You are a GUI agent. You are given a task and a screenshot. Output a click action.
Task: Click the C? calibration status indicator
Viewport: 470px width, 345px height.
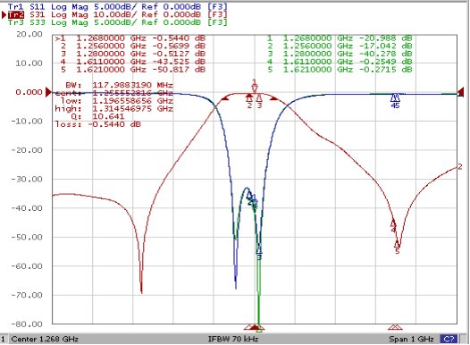pyautogui.click(x=449, y=339)
